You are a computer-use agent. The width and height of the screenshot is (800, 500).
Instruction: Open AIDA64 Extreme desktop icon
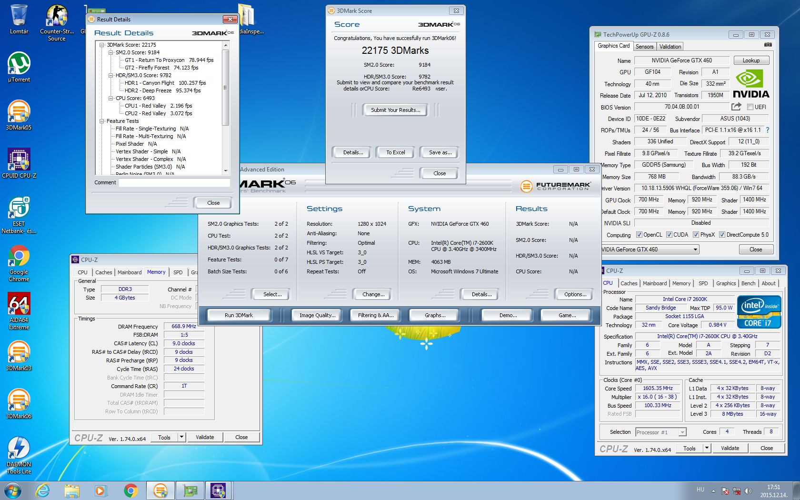pyautogui.click(x=19, y=311)
